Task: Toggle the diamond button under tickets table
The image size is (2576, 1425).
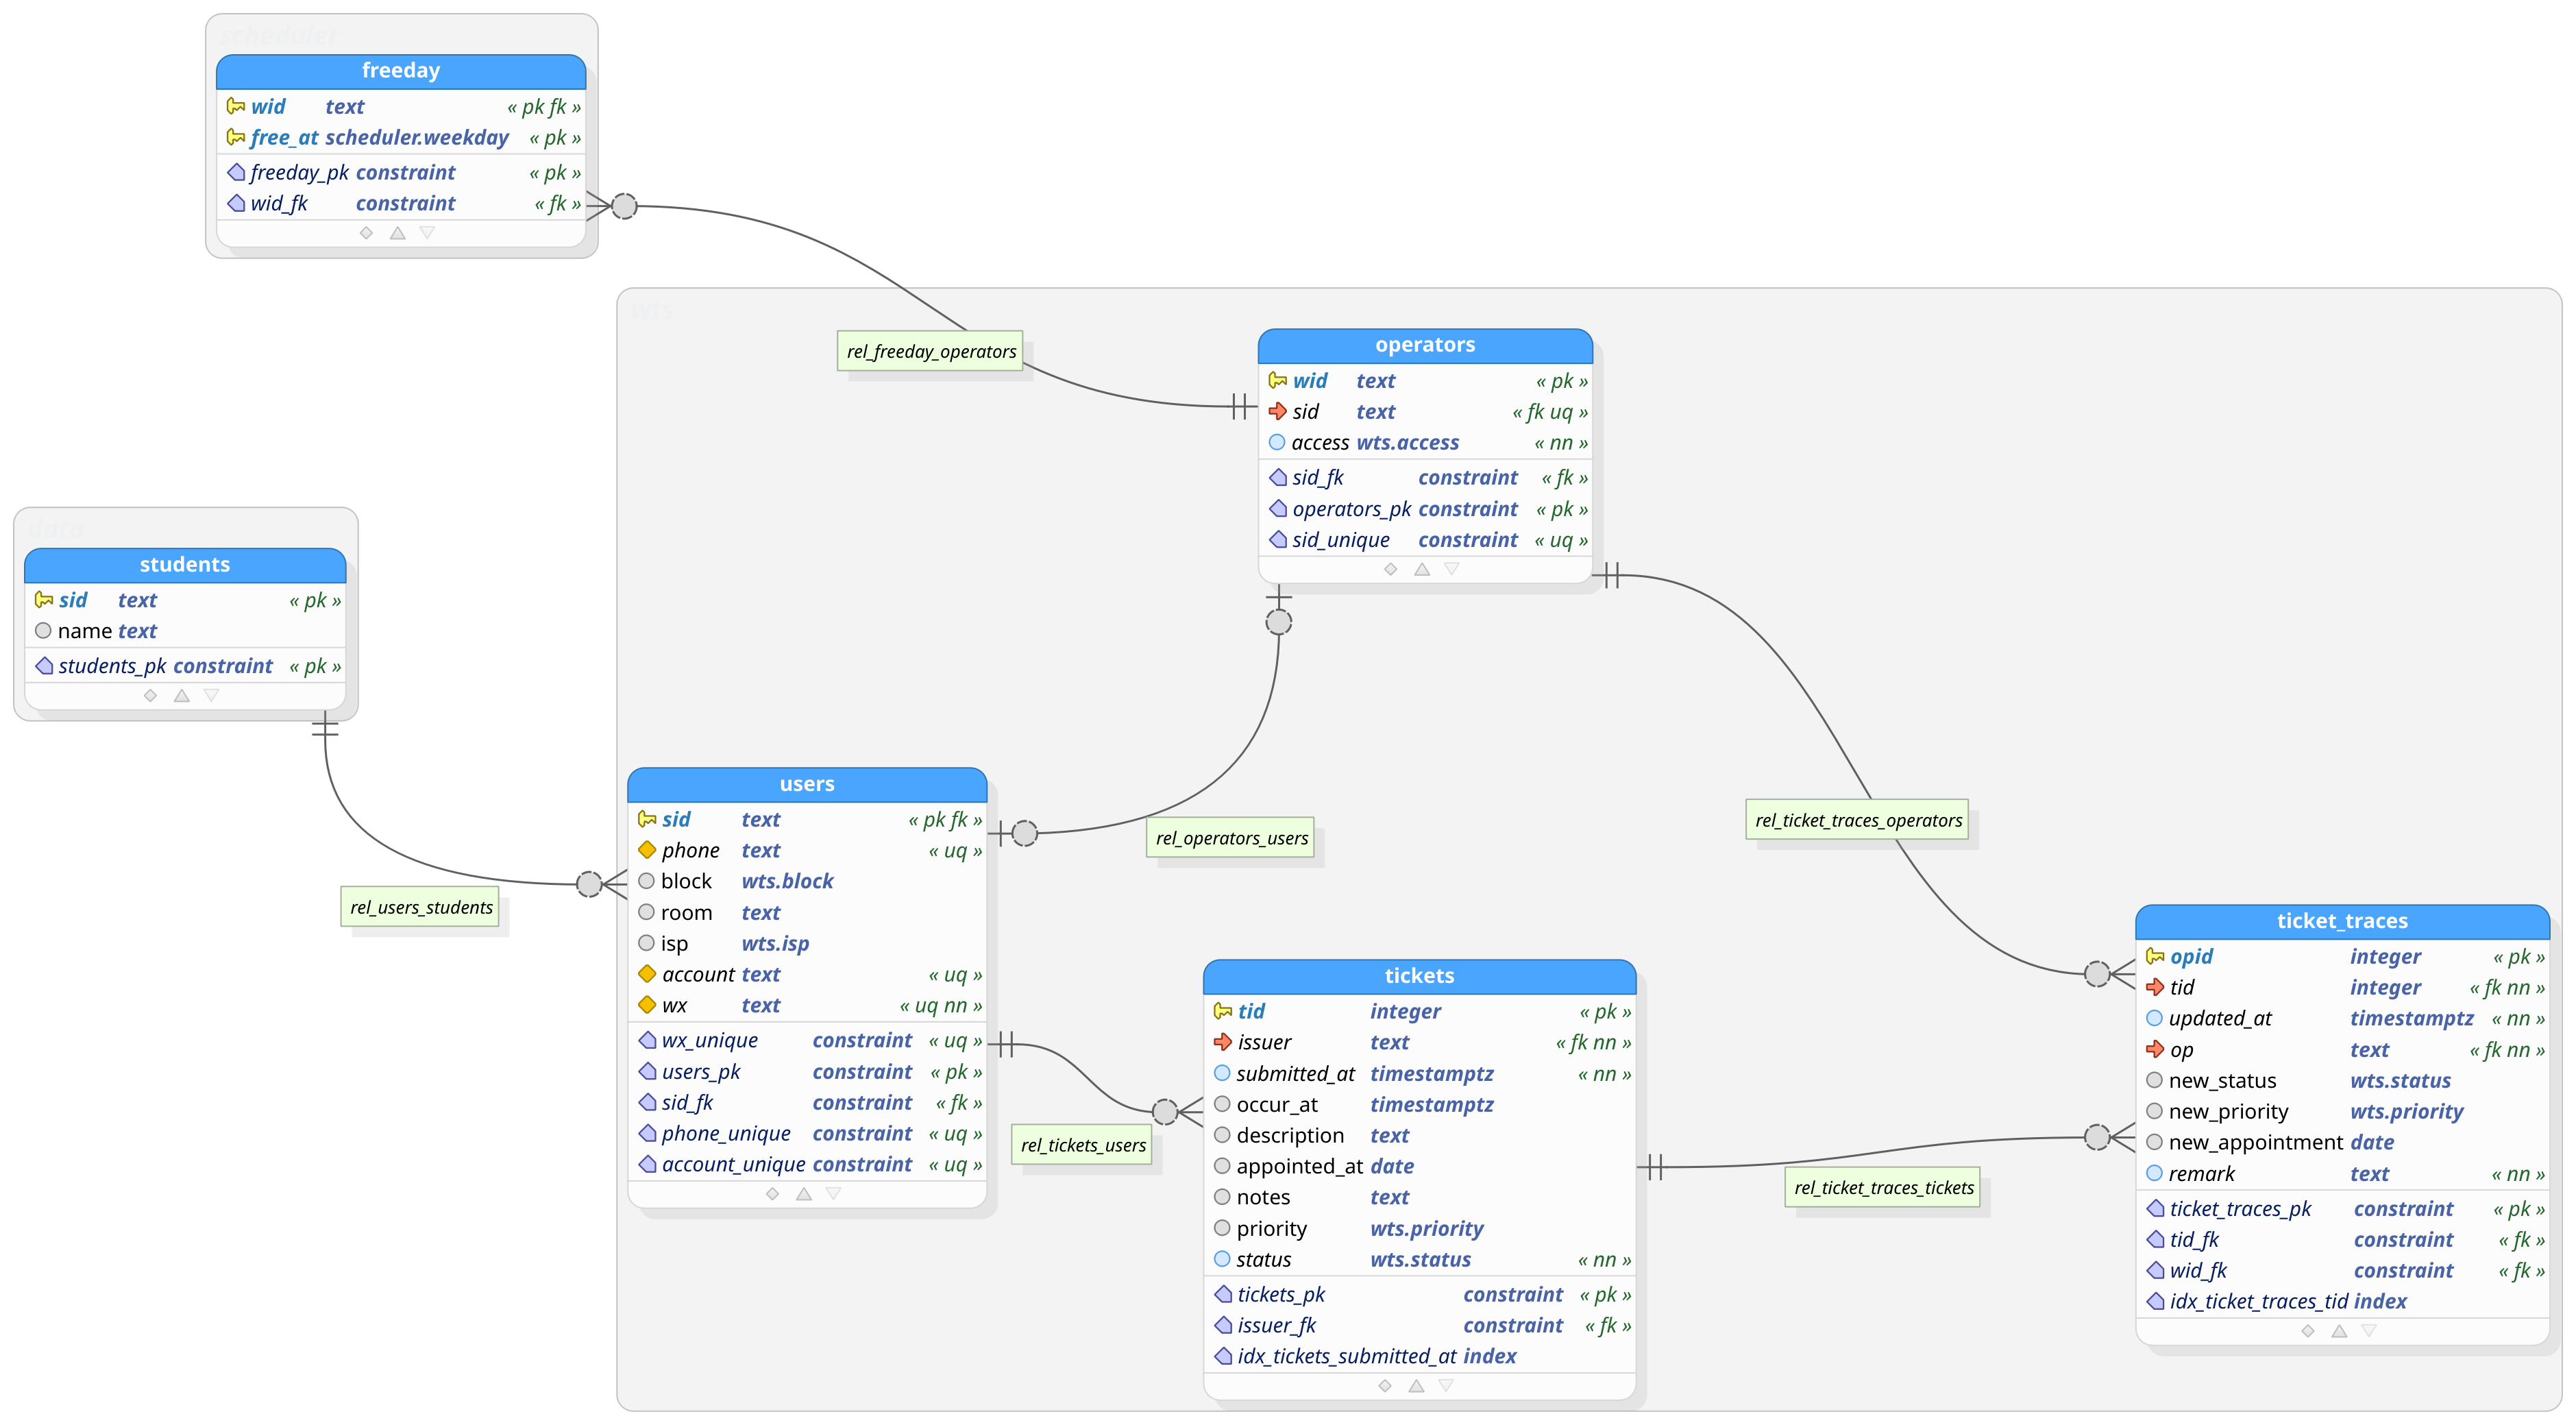Action: (x=1384, y=1386)
